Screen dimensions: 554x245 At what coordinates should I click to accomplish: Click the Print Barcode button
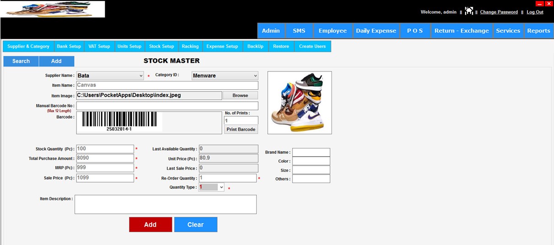tap(241, 129)
